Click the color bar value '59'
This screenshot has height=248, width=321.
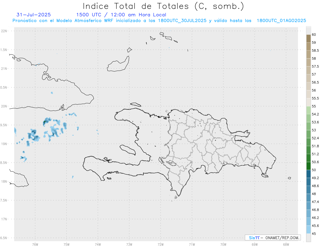314,43
